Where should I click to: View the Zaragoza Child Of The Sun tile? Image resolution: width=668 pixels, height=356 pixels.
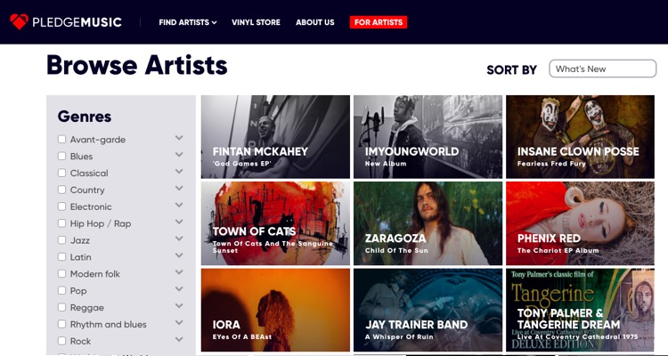(x=428, y=223)
